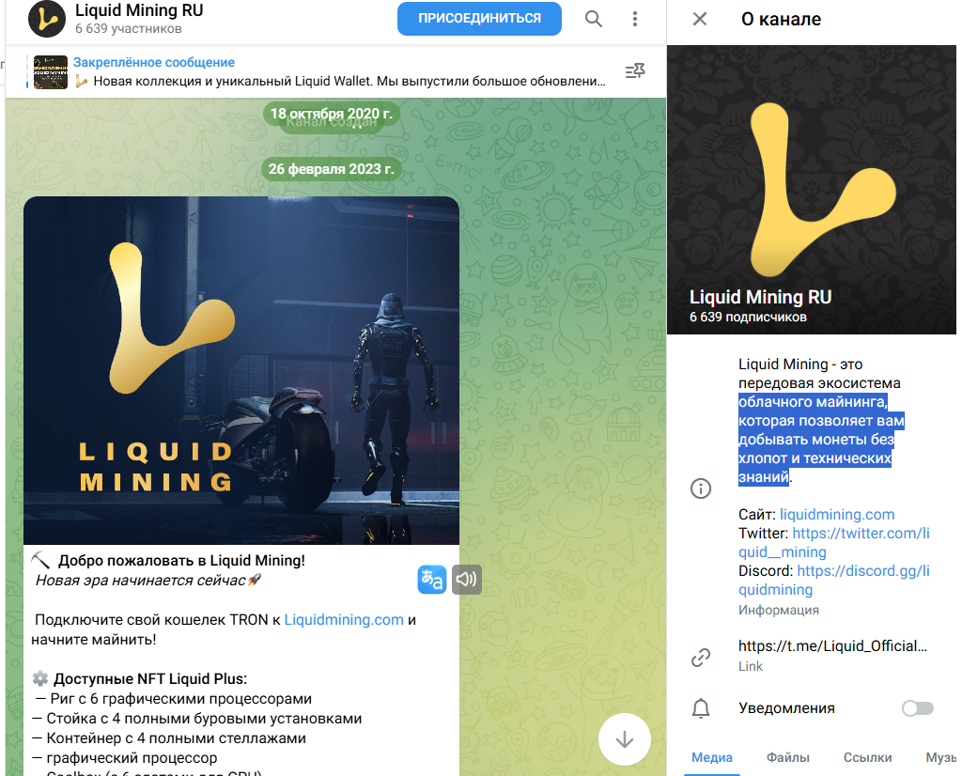The image size is (962, 776).
Task: Click the chain link icon
Action: pos(701,657)
